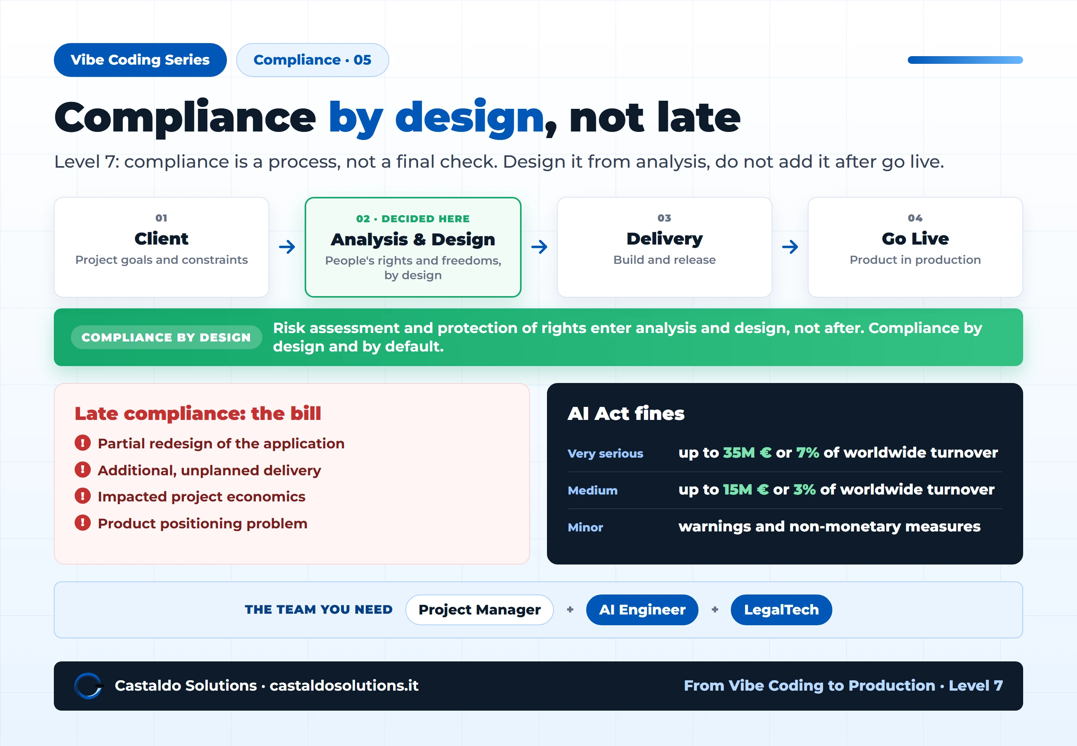Screen dimensions: 1077x746
Task: Click the warning icon beside Additional, unplanned delivery
Action: [x=83, y=469]
